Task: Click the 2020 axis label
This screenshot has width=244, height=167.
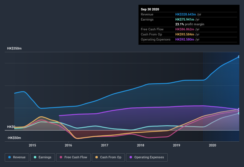Action: pos(212,145)
